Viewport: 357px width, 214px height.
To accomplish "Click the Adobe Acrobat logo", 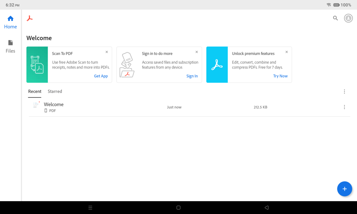I will click(30, 18).
